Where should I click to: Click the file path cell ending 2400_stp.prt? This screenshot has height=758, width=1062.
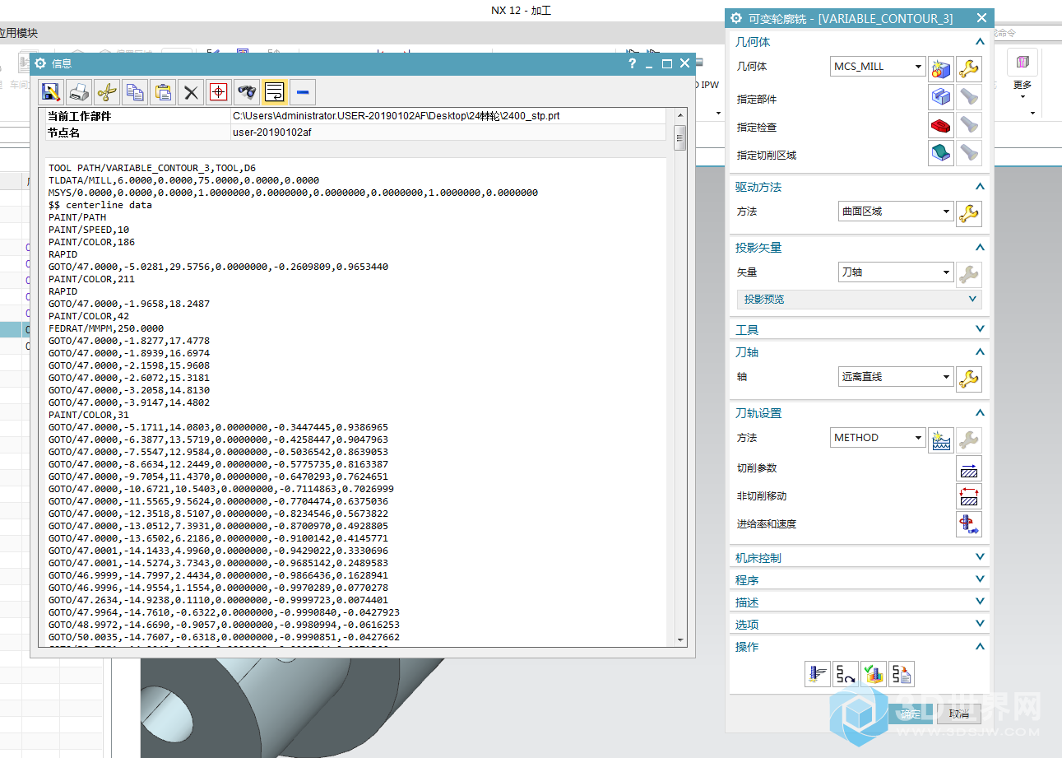[448, 116]
